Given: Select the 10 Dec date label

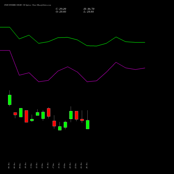Looking at the screenshot, I should pyautogui.click(x=25, y=165).
